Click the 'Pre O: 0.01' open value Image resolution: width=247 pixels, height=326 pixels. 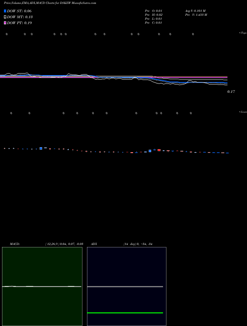(x=154, y=11)
